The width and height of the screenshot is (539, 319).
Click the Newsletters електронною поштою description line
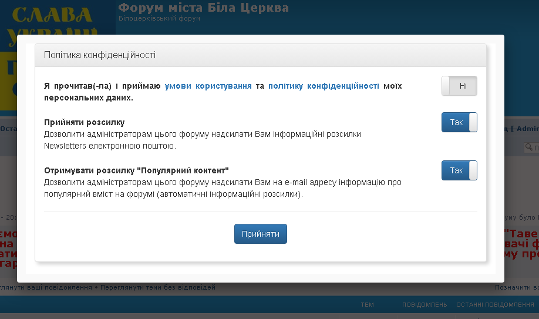click(110, 146)
